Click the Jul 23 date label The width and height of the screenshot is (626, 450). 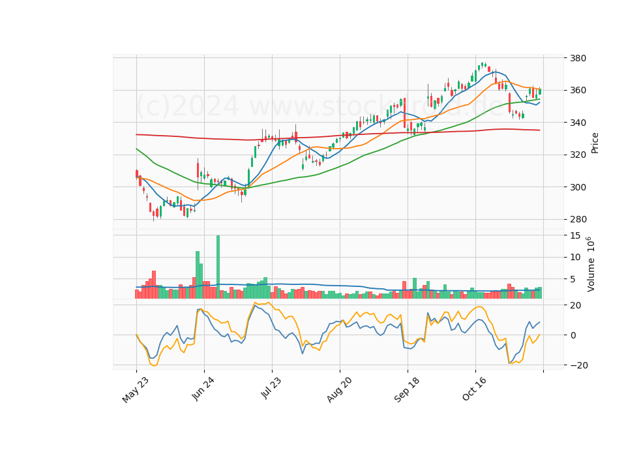click(271, 387)
